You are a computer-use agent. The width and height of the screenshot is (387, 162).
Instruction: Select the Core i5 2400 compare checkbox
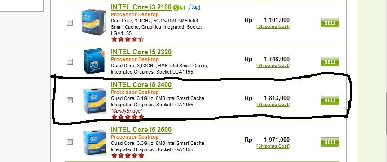[x=70, y=100]
